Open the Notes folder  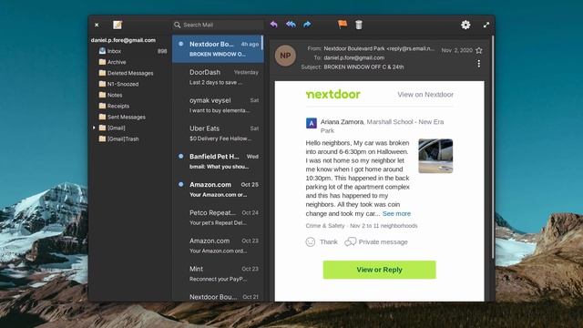pos(130,95)
